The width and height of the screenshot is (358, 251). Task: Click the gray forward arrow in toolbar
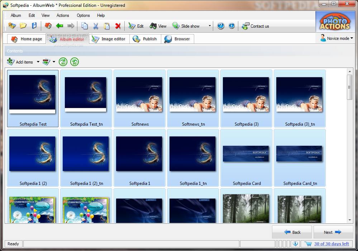71,26
